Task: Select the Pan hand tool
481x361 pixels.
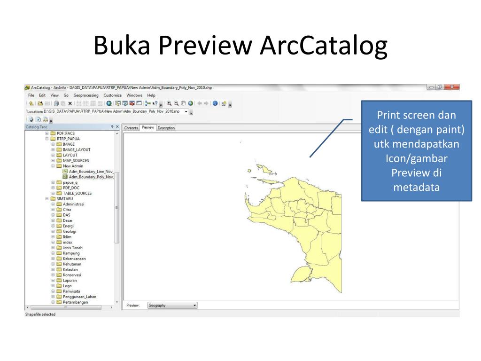Action: coord(184,103)
